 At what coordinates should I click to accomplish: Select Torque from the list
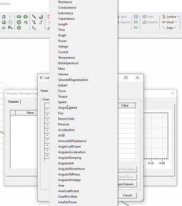63,97
